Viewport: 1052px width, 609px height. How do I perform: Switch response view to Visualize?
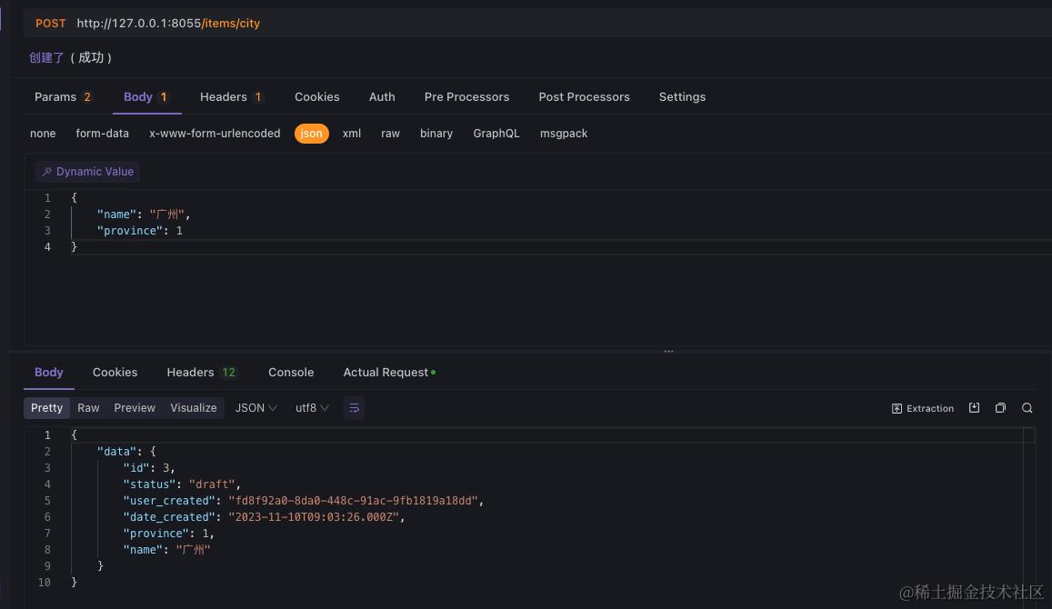pyautogui.click(x=193, y=408)
